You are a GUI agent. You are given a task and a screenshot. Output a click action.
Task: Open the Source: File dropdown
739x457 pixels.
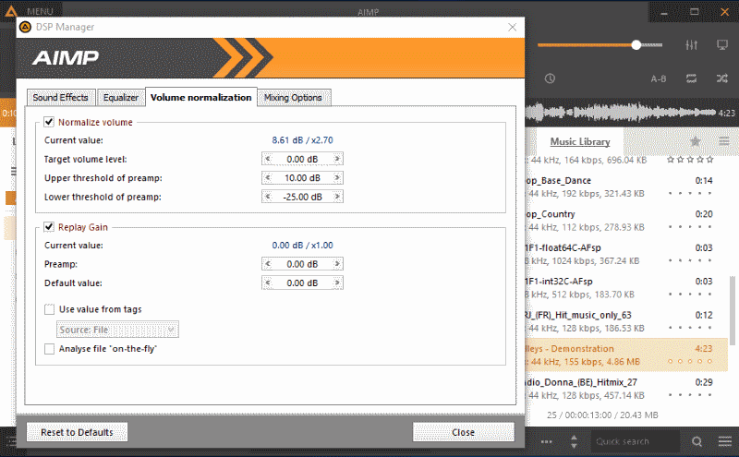coord(117,330)
